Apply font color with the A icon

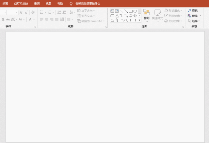tap(30, 19)
